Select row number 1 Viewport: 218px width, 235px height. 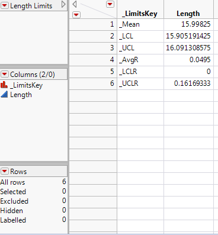tap(93, 24)
